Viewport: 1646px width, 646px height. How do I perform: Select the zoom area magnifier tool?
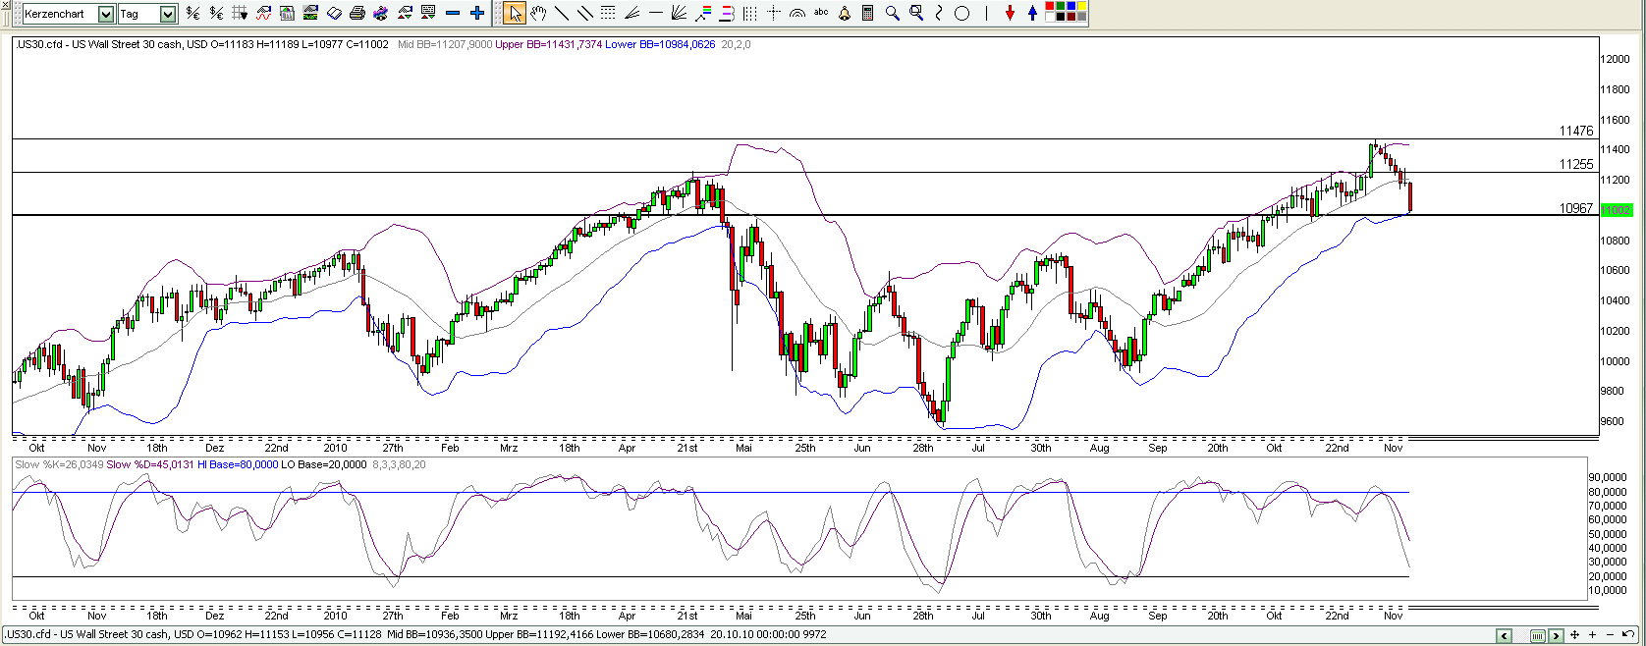[x=916, y=13]
